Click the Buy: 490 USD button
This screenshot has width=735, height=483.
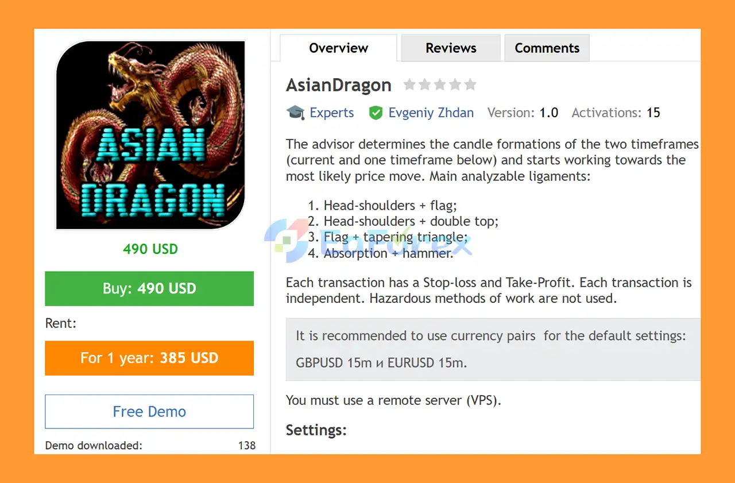149,288
